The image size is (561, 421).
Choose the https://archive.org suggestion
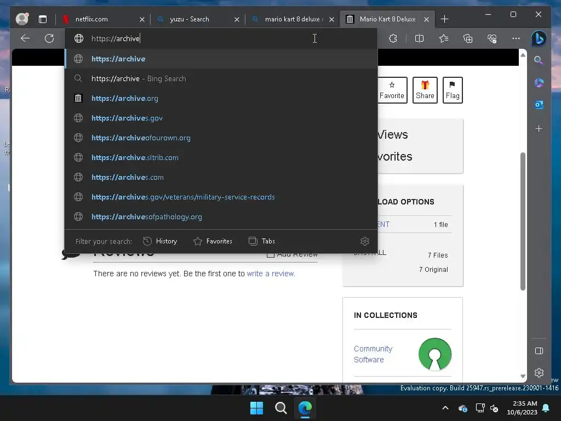tap(221, 98)
